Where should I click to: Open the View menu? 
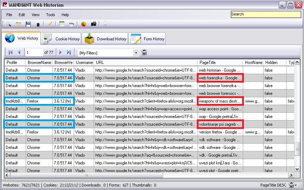click(x=35, y=15)
